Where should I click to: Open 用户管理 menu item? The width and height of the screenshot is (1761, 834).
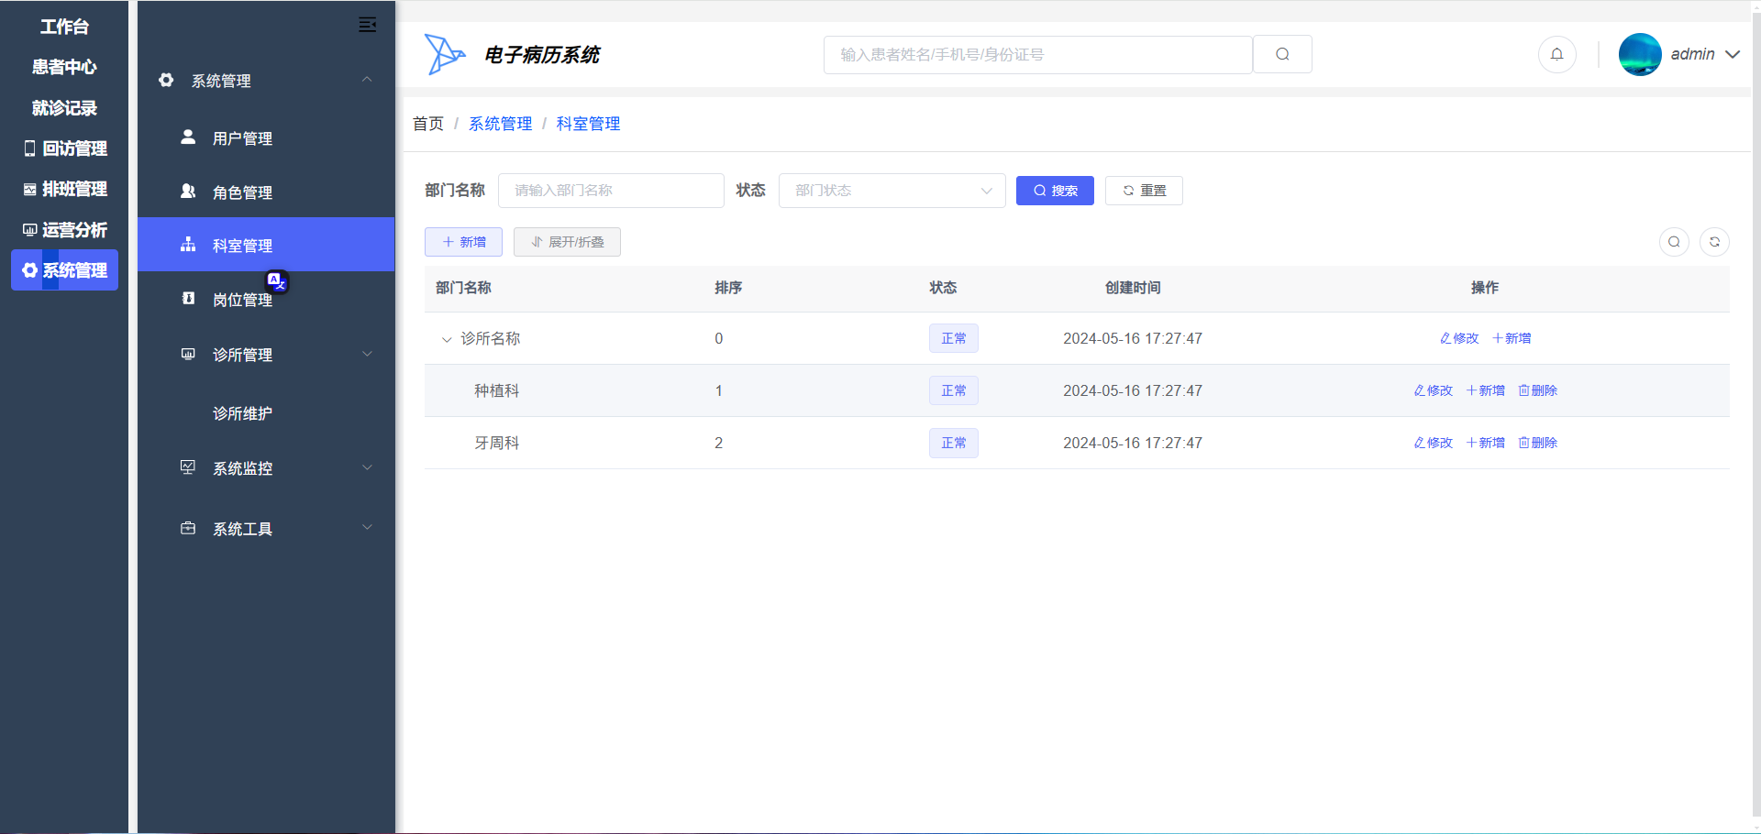[266, 137]
